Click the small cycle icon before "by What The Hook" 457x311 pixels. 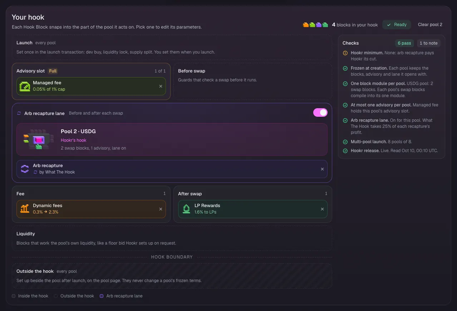pyautogui.click(x=35, y=172)
